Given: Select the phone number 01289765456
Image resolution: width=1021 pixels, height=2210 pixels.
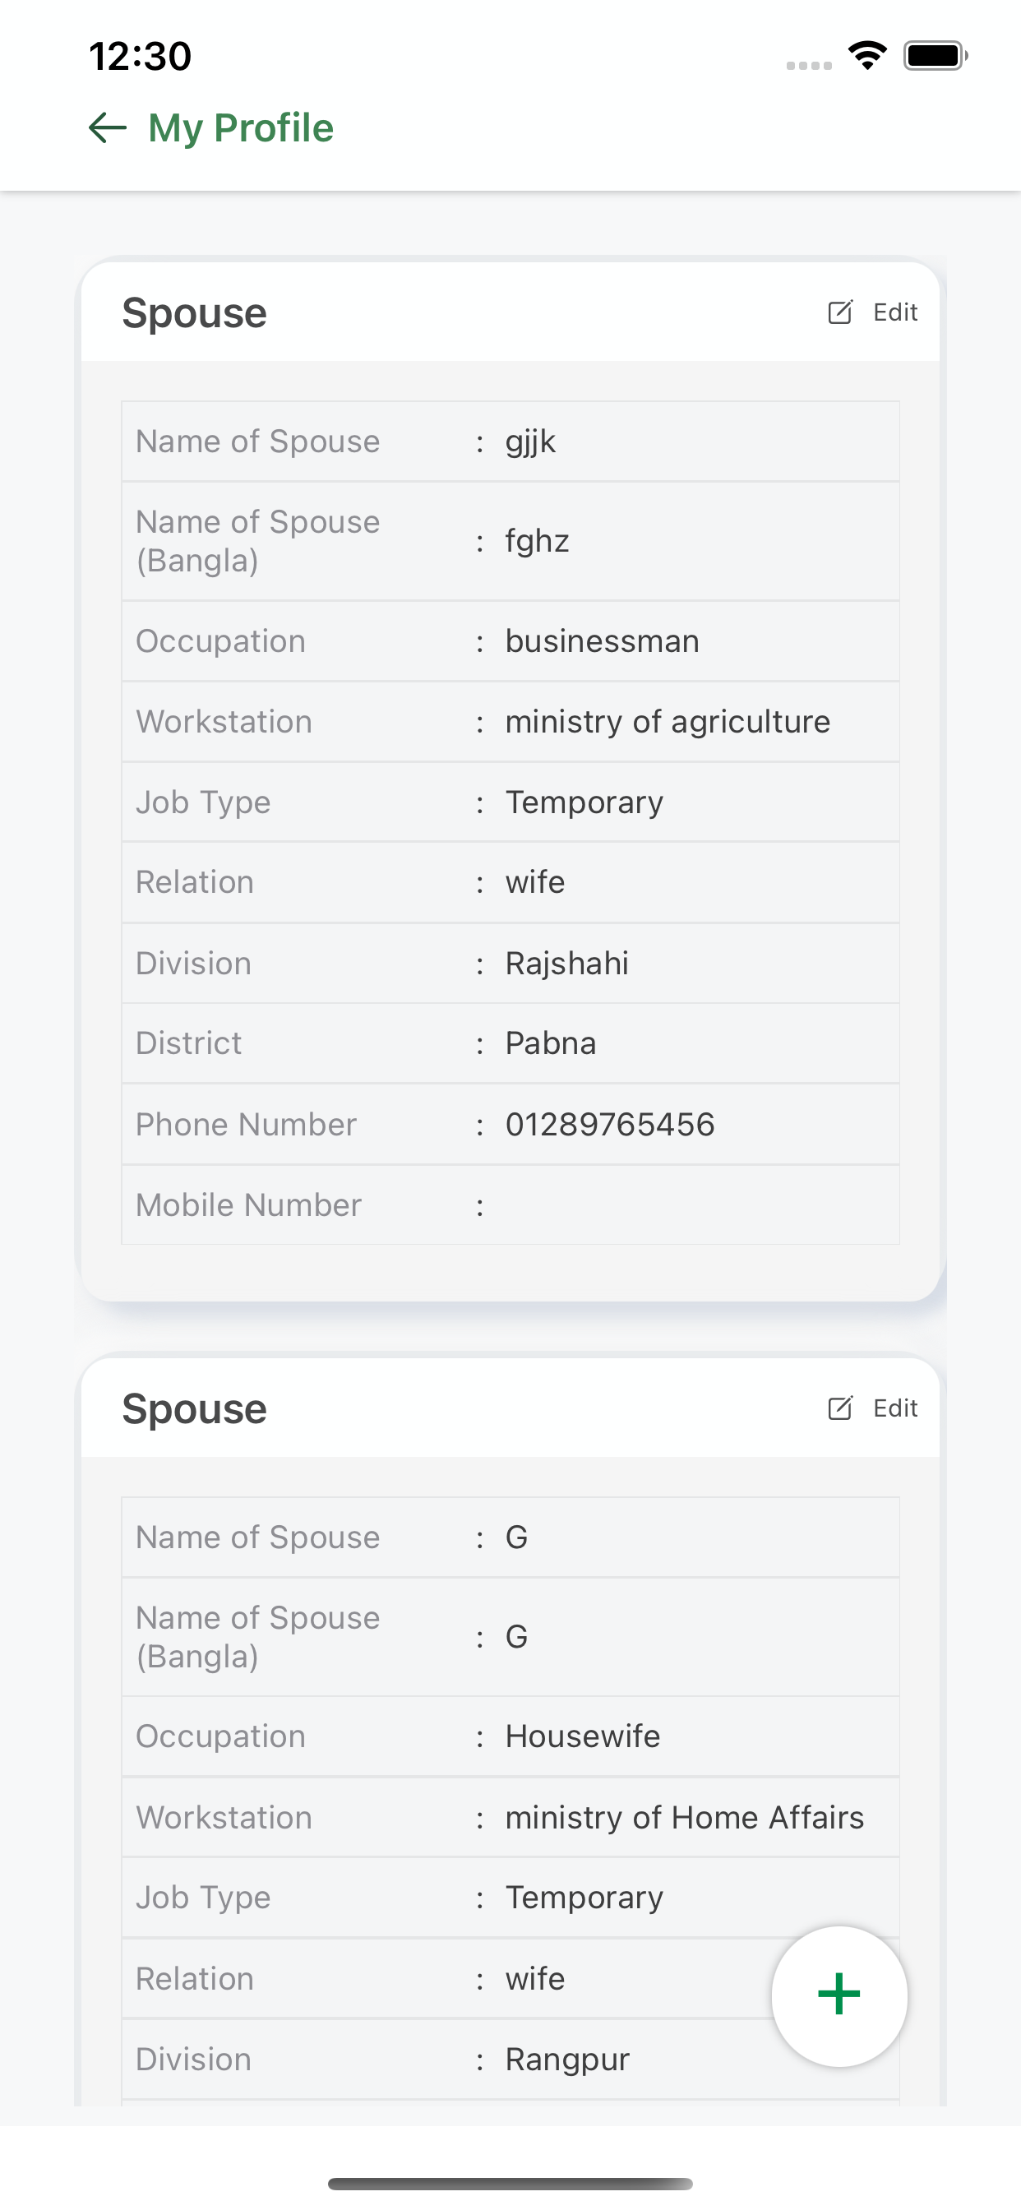Looking at the screenshot, I should click(x=609, y=1124).
